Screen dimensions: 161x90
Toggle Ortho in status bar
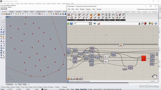(x=68, y=89)
